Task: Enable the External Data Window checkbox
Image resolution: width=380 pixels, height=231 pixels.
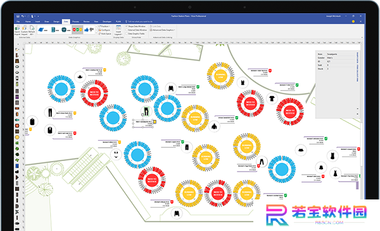Action: click(127, 30)
